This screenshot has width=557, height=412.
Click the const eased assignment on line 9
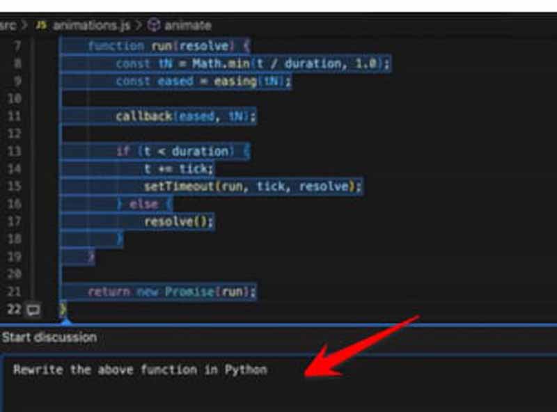(x=202, y=81)
